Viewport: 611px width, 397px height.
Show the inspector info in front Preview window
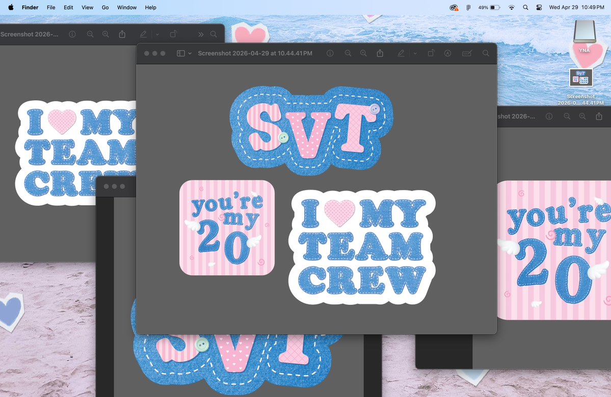point(330,54)
